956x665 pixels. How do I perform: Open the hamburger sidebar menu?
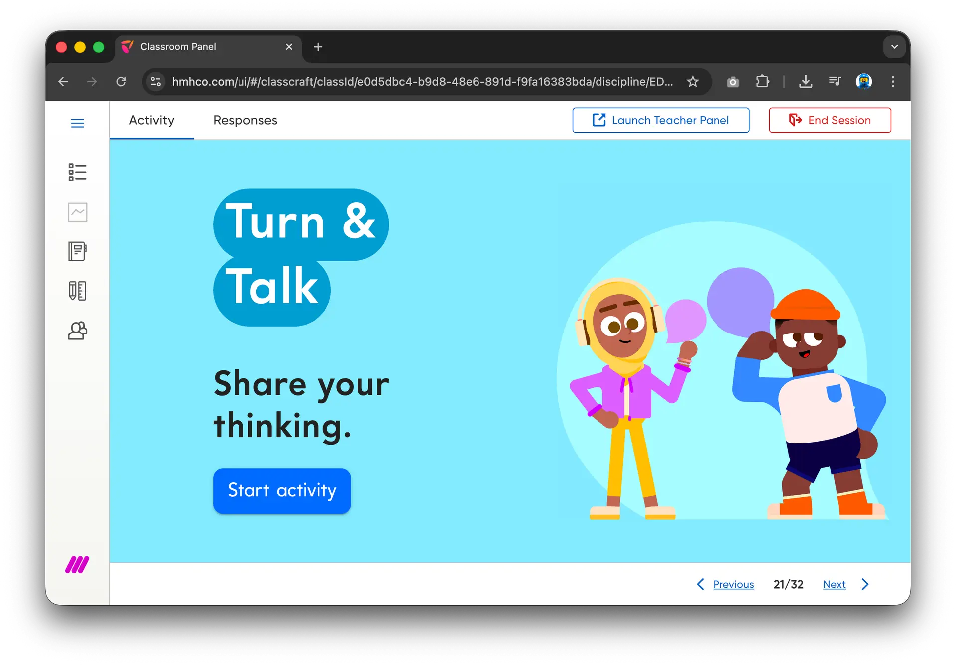pyautogui.click(x=77, y=123)
